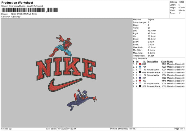Select the Colorway 1 value

pos(16,17)
